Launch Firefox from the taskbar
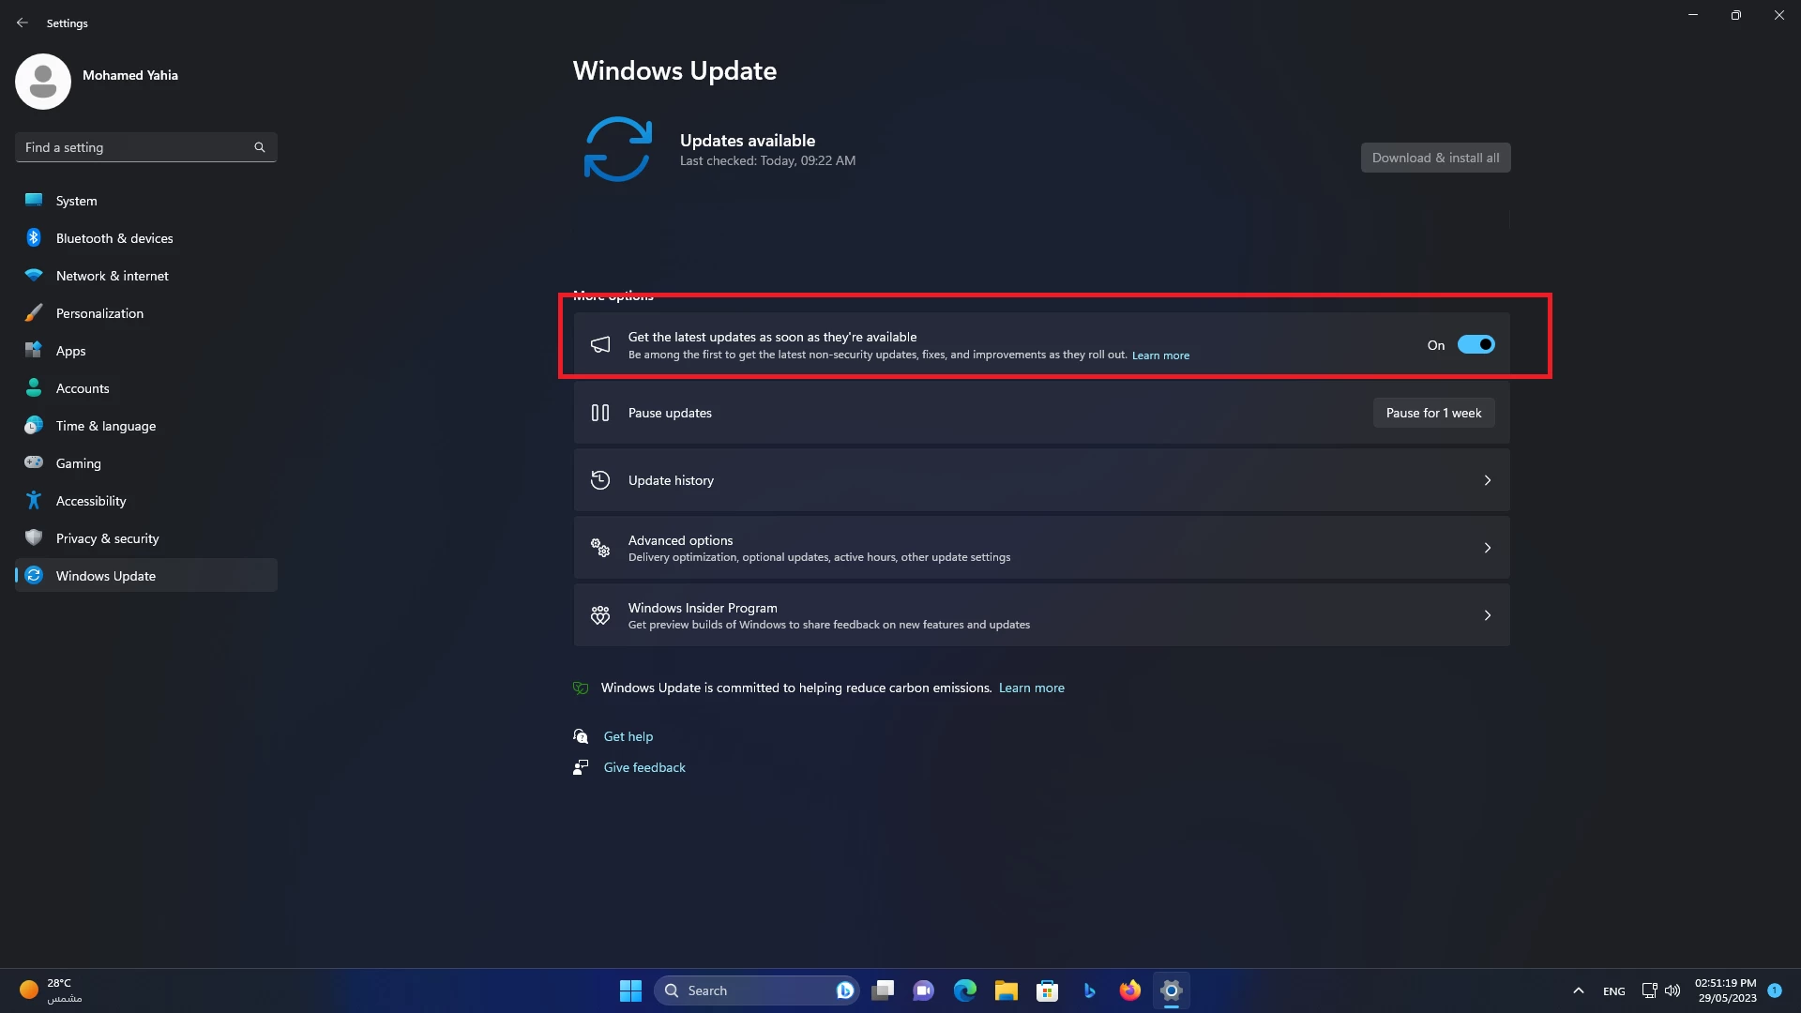 click(x=1130, y=990)
